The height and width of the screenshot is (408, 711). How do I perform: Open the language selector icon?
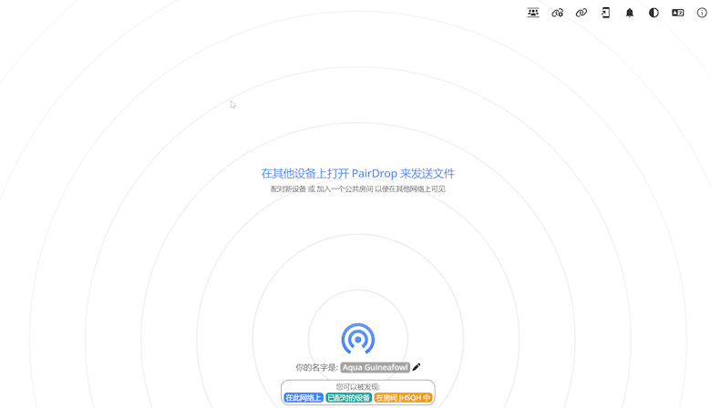pos(677,13)
